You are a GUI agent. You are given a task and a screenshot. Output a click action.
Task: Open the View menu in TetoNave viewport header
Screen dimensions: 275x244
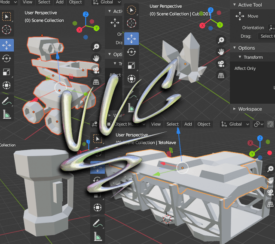156,124
